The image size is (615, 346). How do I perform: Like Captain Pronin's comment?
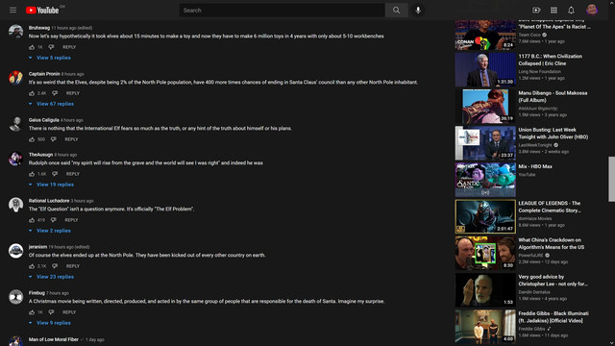pyautogui.click(x=32, y=93)
